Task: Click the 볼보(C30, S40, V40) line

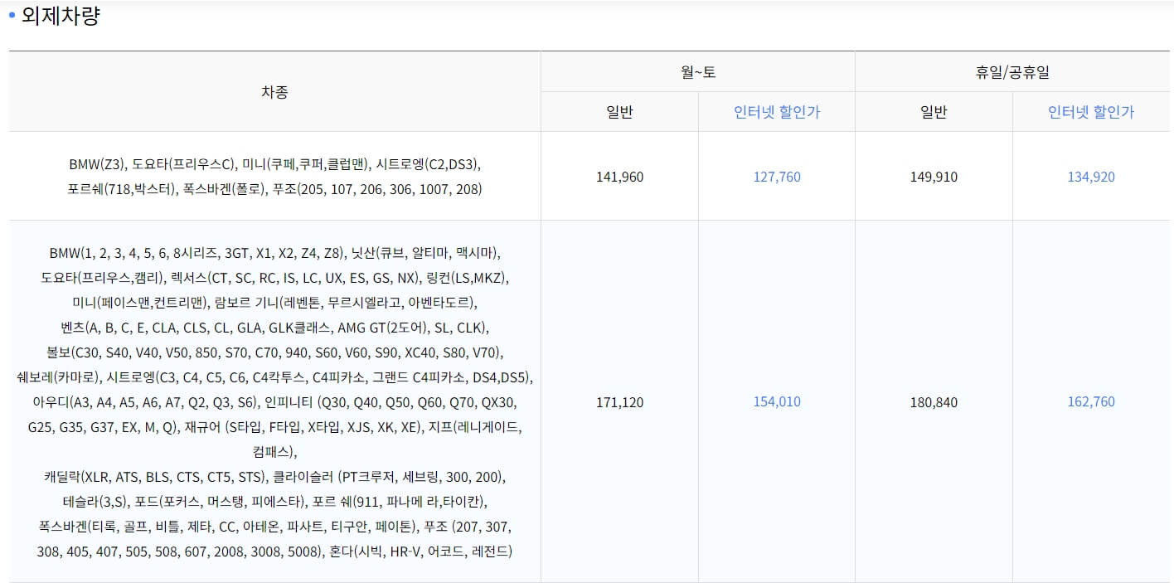Action: point(274,352)
